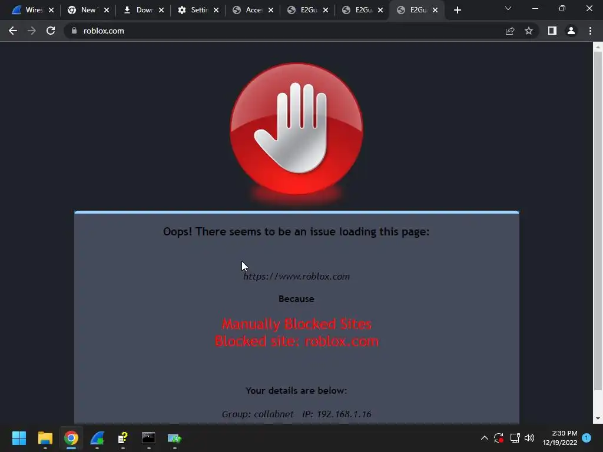Open the question-mark app on taskbar
The image size is (603, 452).
pos(122,438)
